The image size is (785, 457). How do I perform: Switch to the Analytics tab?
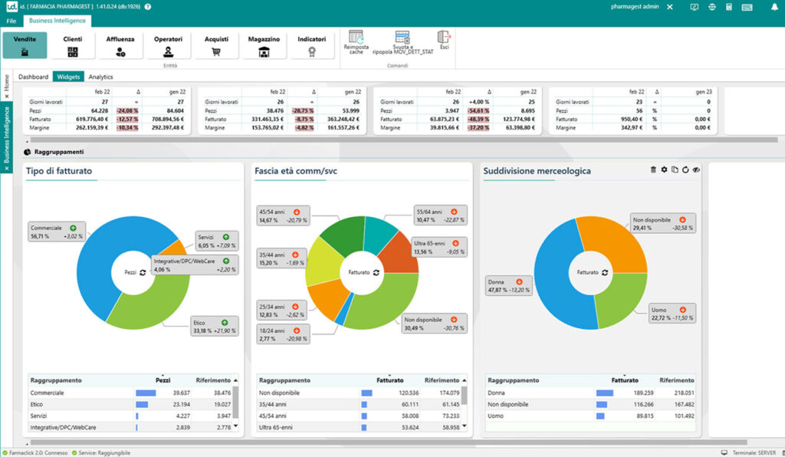click(100, 77)
